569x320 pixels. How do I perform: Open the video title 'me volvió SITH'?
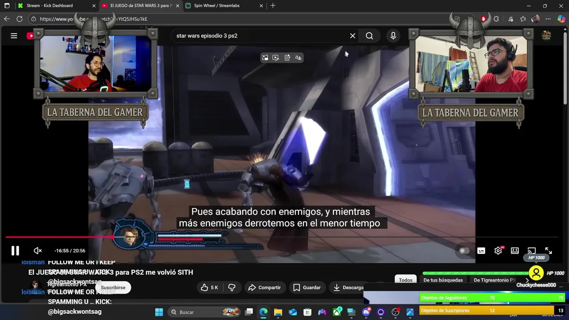(111, 272)
